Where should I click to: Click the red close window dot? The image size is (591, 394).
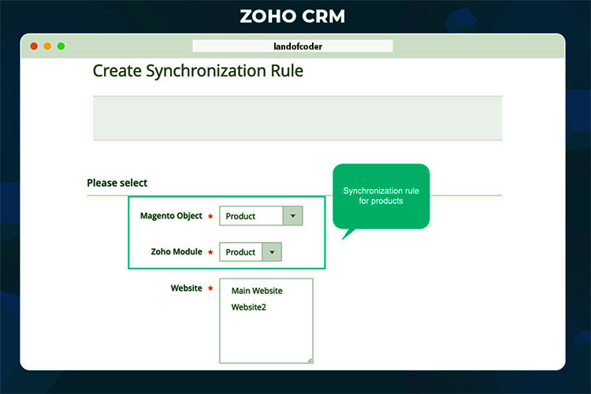(x=34, y=46)
